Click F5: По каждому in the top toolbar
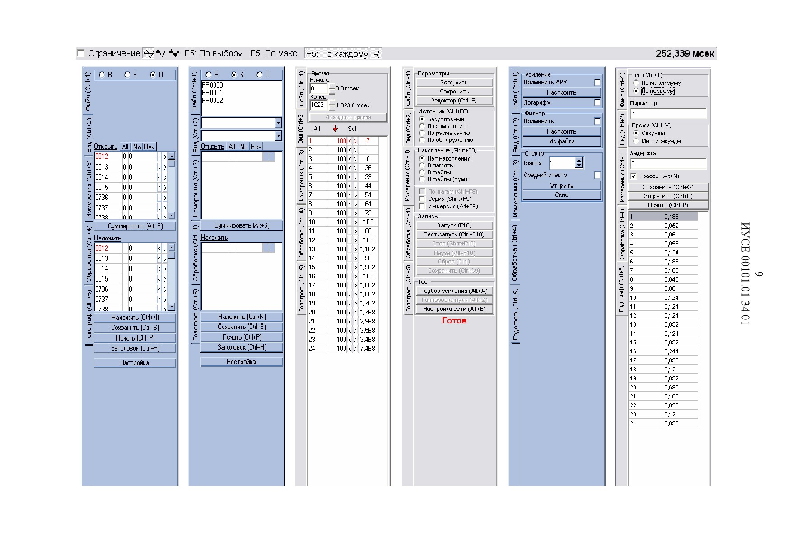The height and width of the screenshot is (559, 792). (x=337, y=54)
